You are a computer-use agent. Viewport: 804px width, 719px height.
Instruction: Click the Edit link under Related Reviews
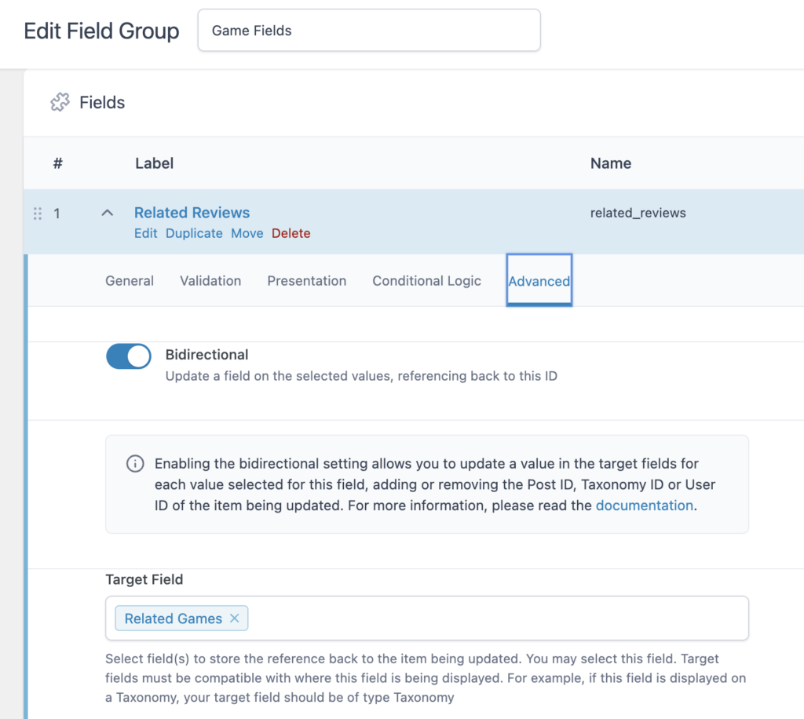pos(145,233)
